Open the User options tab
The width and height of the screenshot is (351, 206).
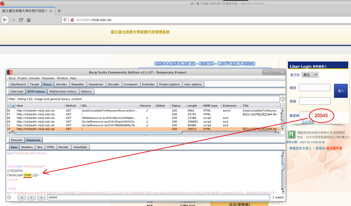[x=193, y=84]
